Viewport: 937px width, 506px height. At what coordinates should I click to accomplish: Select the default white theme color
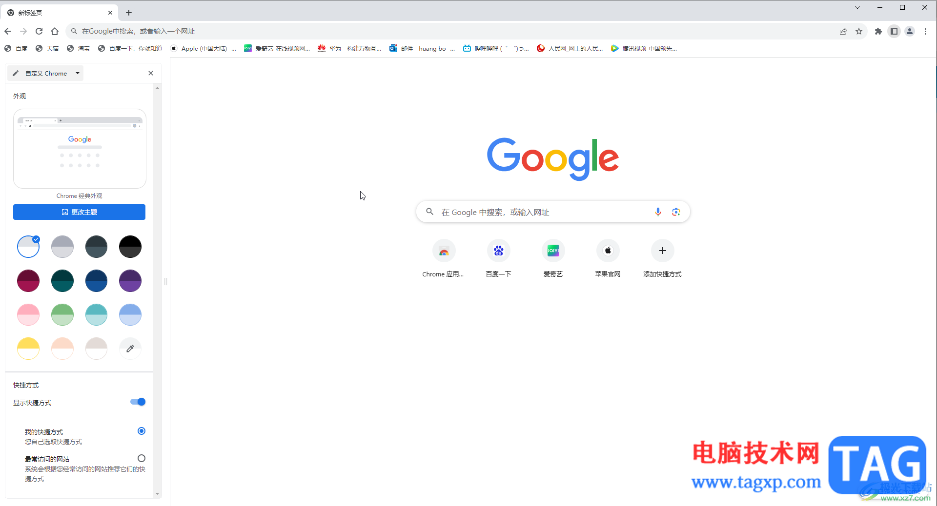click(x=28, y=247)
